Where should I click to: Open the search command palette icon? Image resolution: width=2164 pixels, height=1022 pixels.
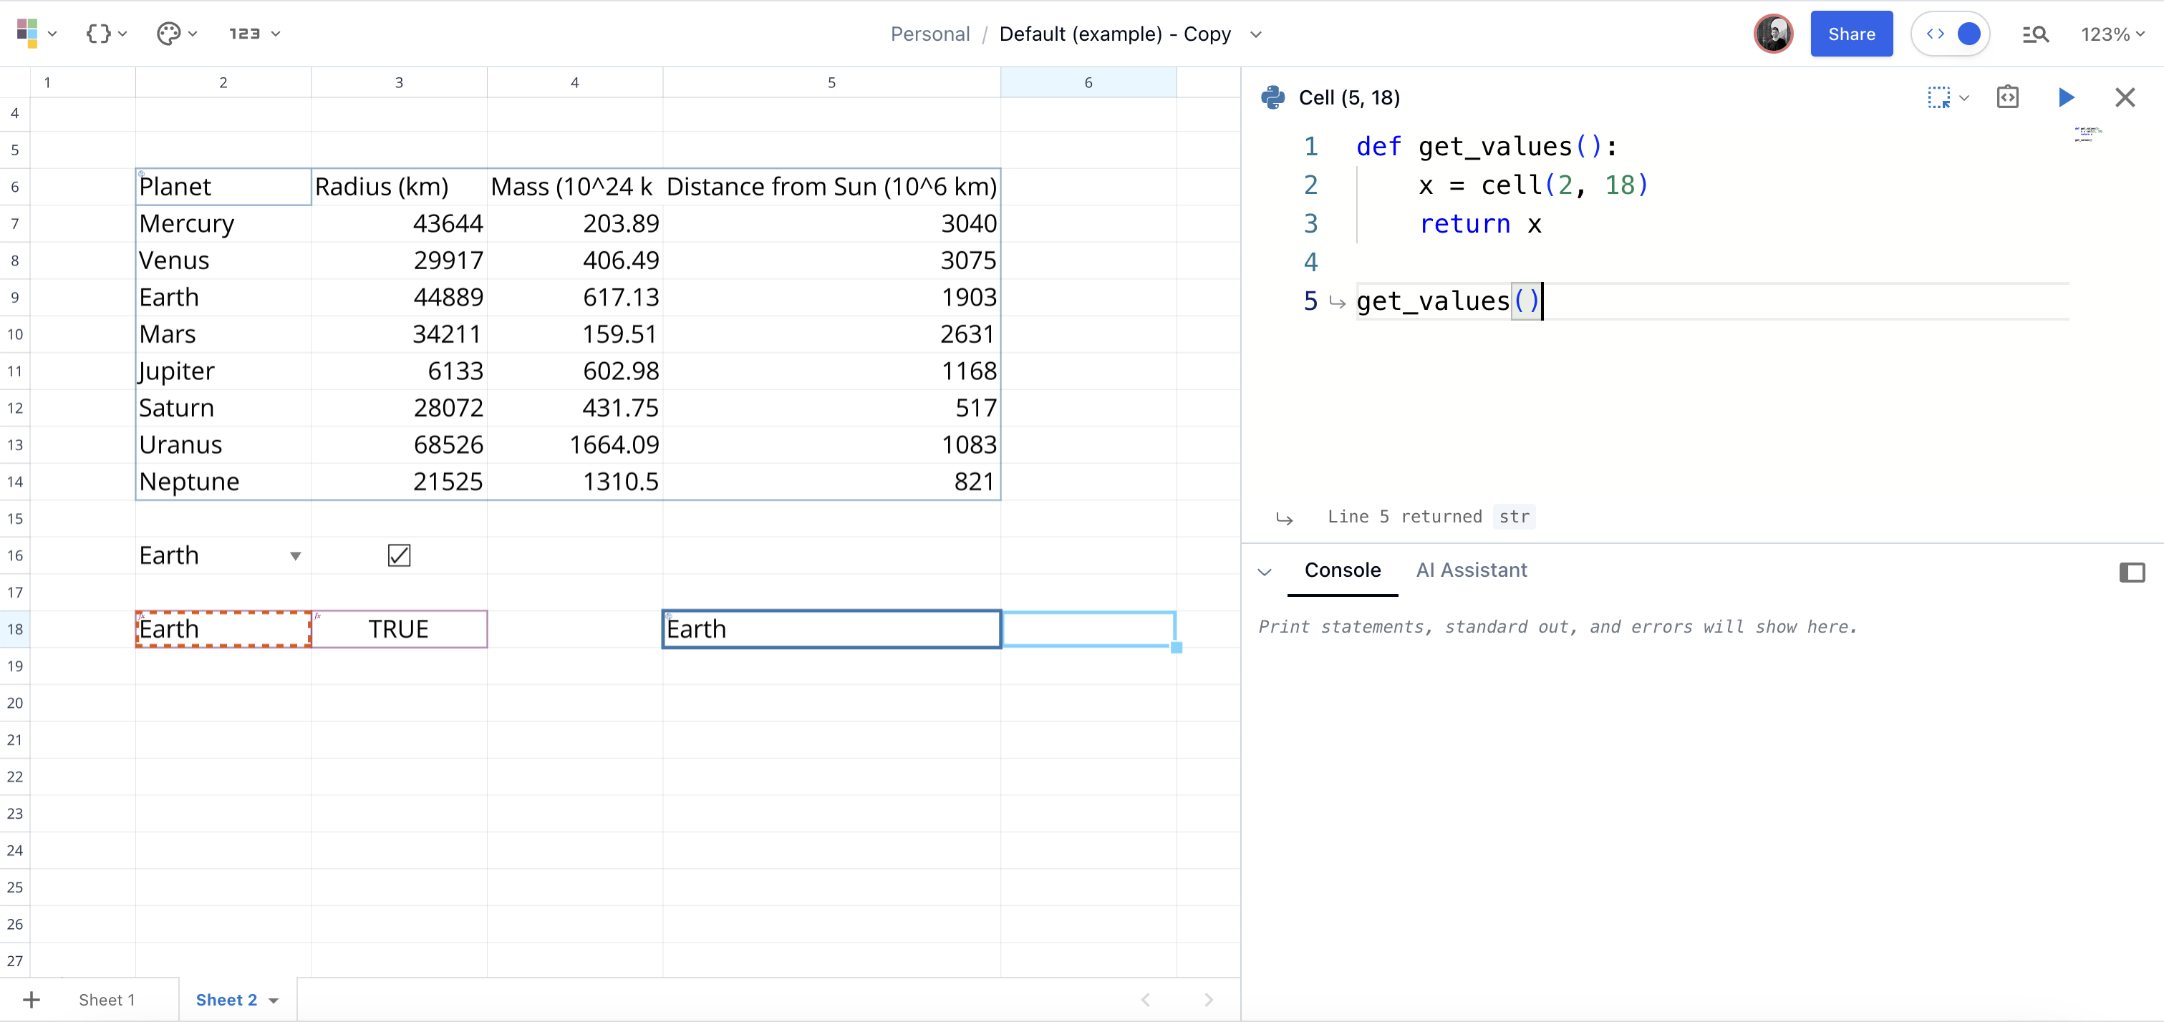[x=2034, y=34]
